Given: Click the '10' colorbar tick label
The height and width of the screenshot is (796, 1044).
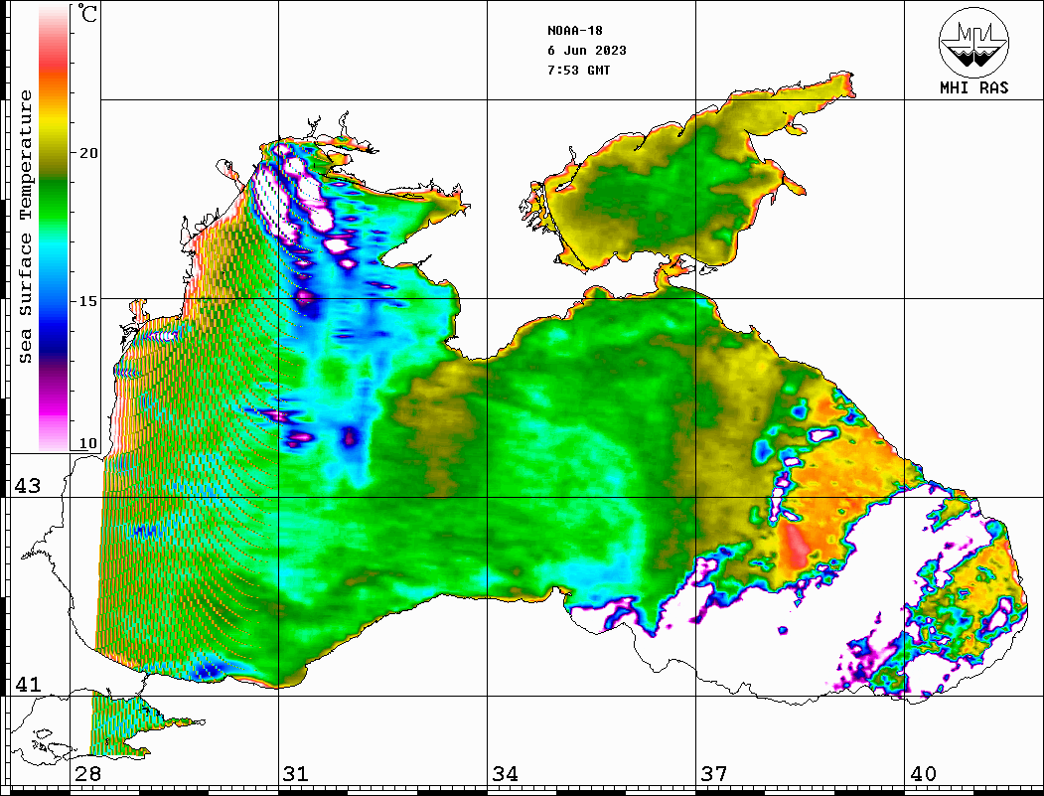Looking at the screenshot, I should point(87,443).
